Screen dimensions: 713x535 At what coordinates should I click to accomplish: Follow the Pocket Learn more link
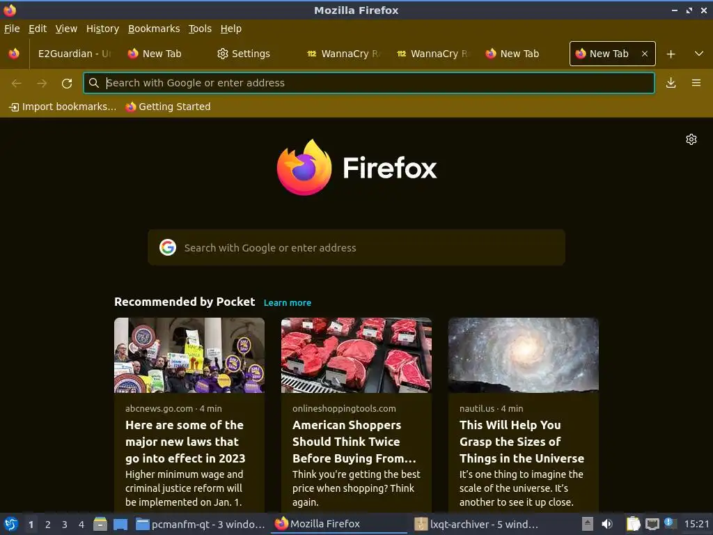click(288, 303)
